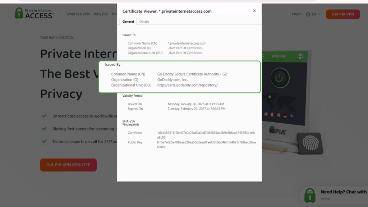Image resolution: width=368 pixels, height=207 pixels.
Task: Click the Public Key fingerprint value
Action: (x=207, y=144)
